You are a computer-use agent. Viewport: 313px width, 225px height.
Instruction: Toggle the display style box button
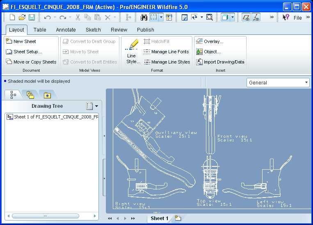(x=225, y=17)
